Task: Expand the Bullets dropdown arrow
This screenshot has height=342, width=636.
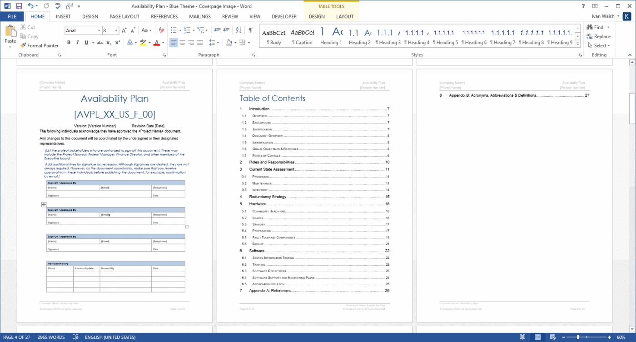Action: [179, 30]
